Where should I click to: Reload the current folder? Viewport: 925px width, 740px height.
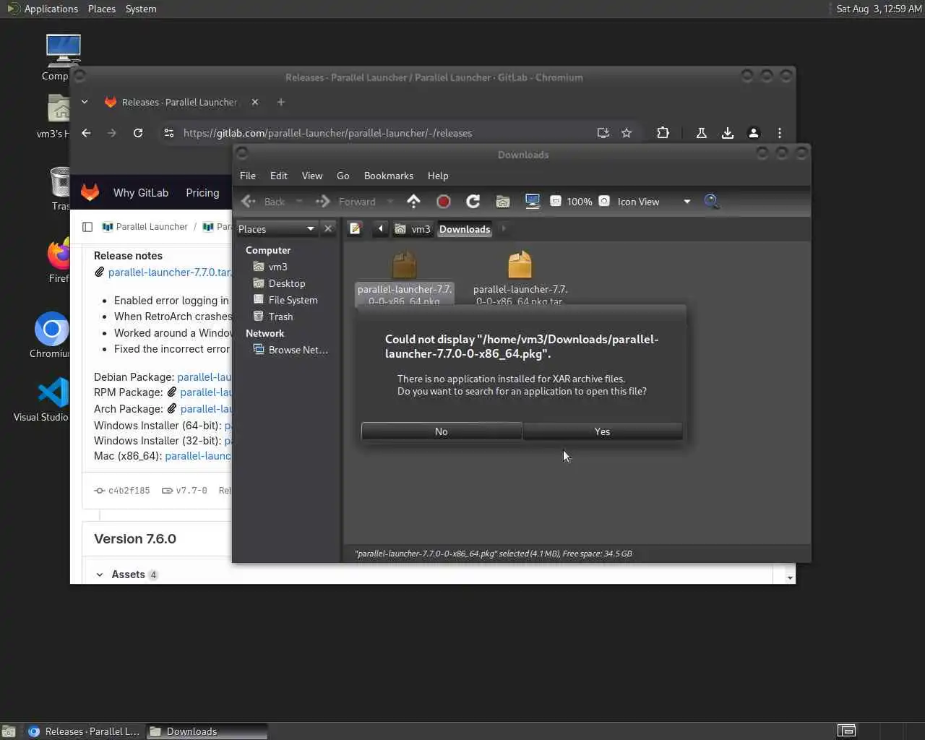point(473,202)
